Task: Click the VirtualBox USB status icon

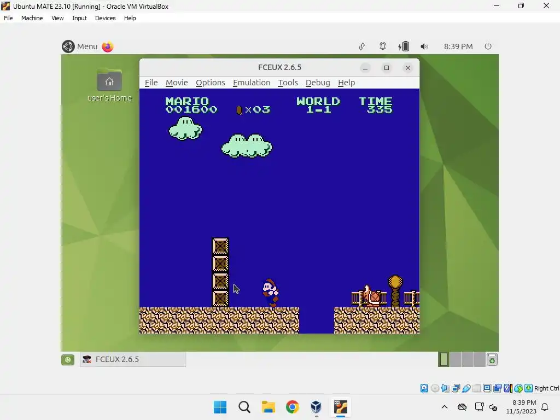Action: click(466, 388)
